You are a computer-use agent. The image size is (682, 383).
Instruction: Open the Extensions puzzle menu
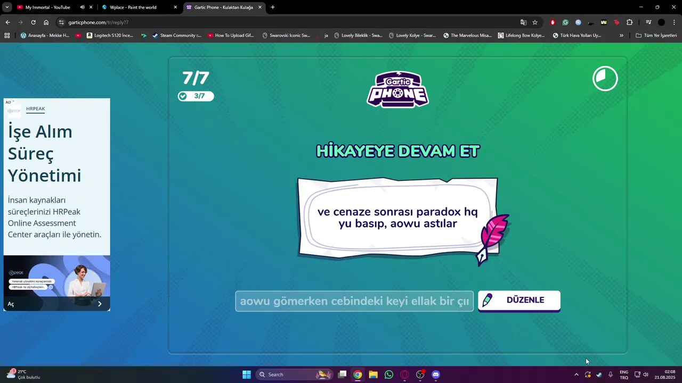click(629, 22)
